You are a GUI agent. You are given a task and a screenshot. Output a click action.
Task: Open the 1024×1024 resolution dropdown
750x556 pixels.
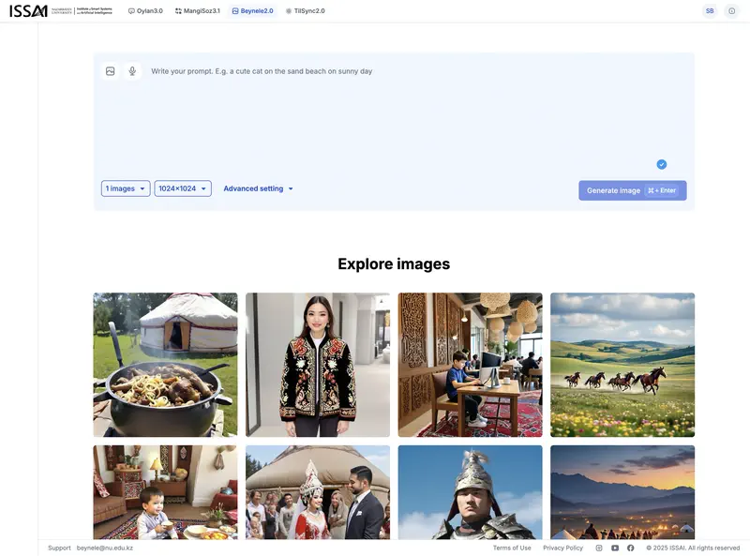coord(183,188)
